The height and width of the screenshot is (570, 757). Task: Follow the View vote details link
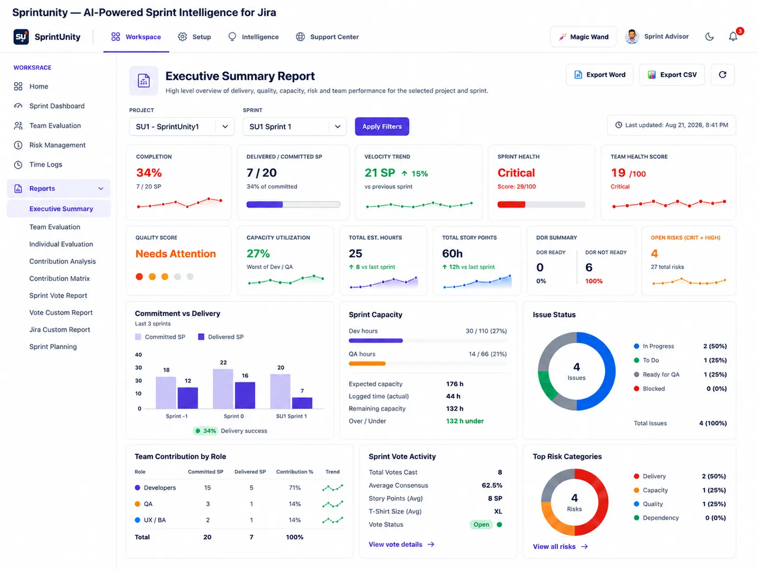pyautogui.click(x=401, y=545)
